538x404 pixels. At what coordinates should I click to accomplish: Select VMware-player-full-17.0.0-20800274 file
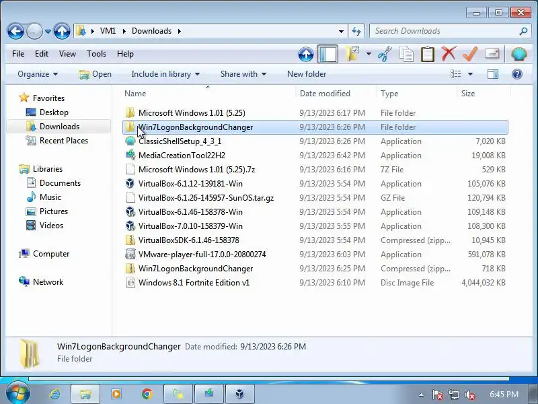pos(315,255)
